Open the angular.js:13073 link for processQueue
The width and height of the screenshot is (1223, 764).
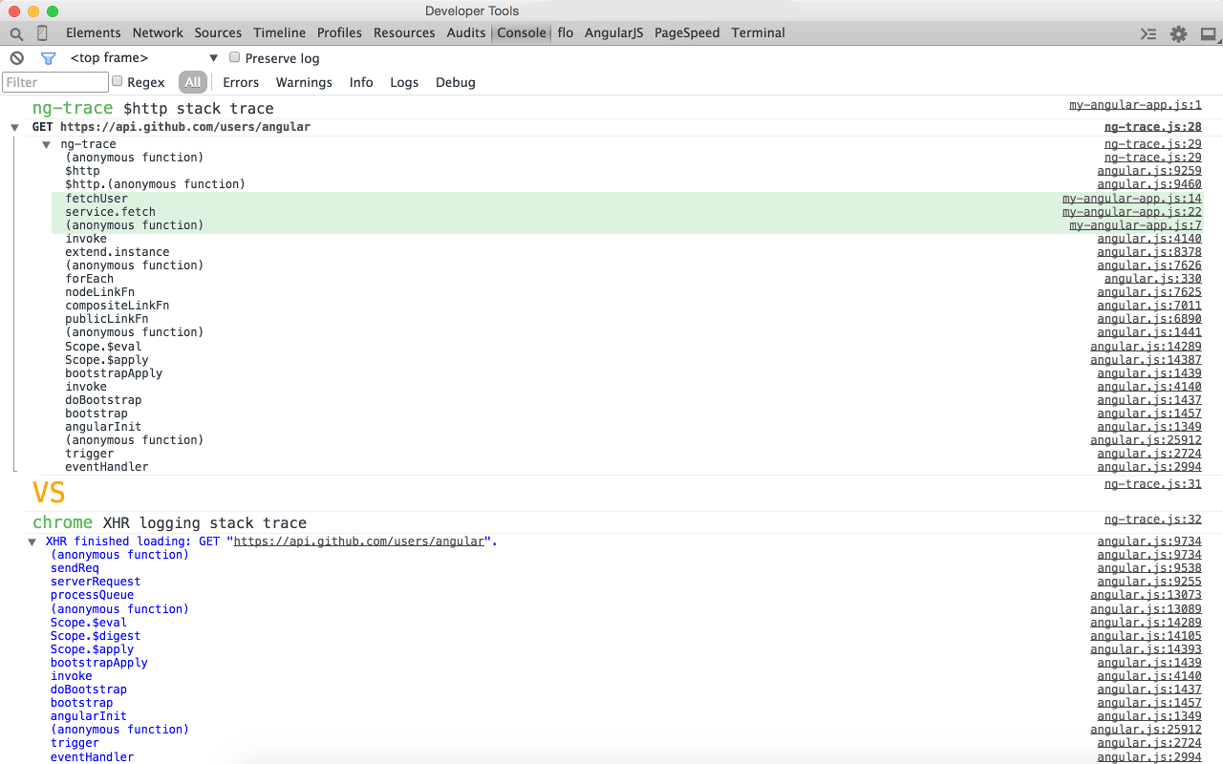(1146, 595)
